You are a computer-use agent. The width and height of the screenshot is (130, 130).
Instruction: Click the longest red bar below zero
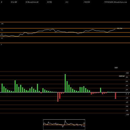coord(58,97)
